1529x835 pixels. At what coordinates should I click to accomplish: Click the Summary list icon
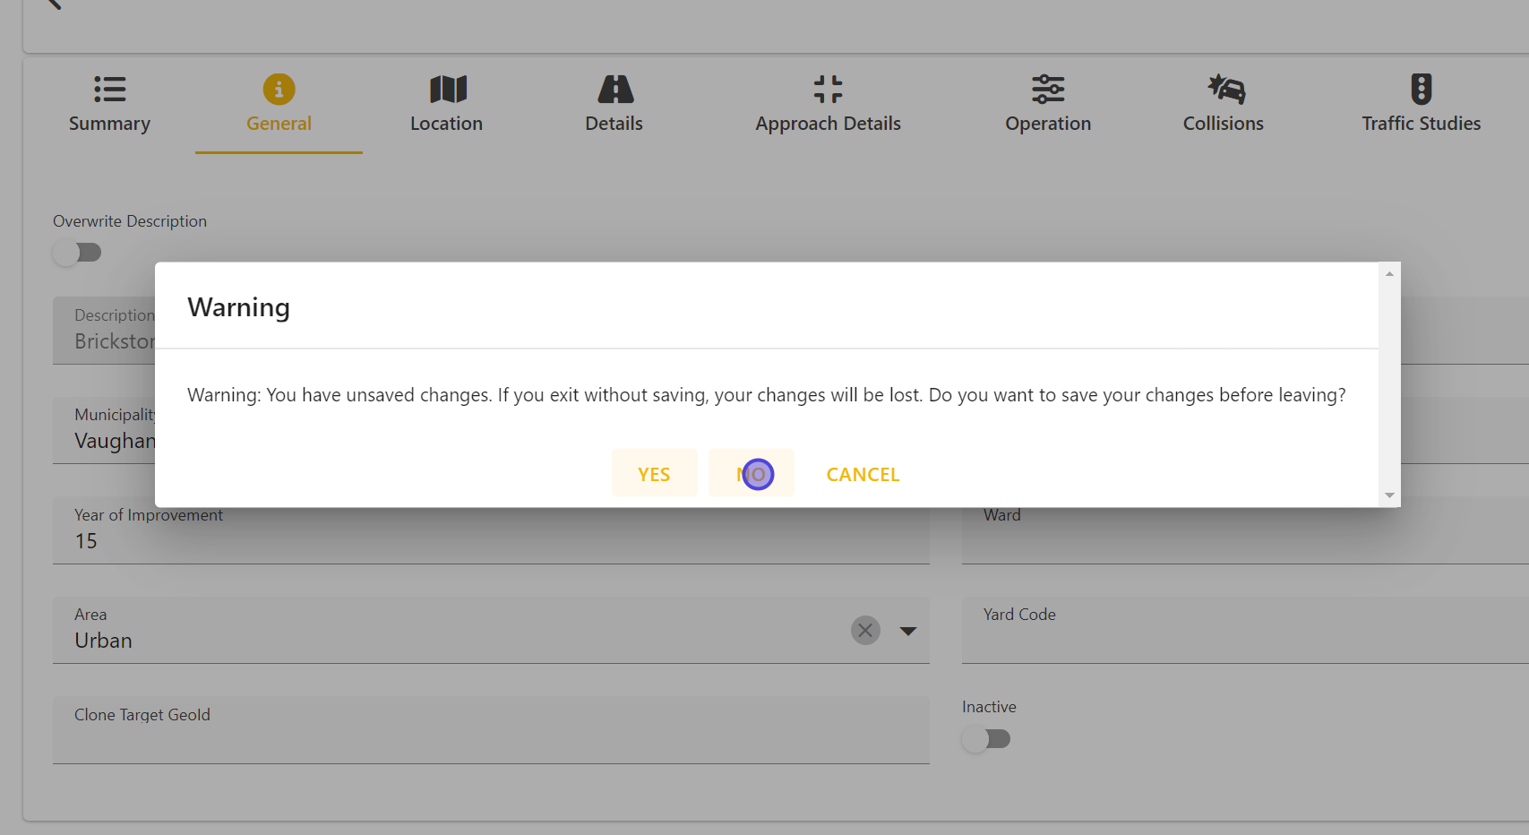coord(109,89)
